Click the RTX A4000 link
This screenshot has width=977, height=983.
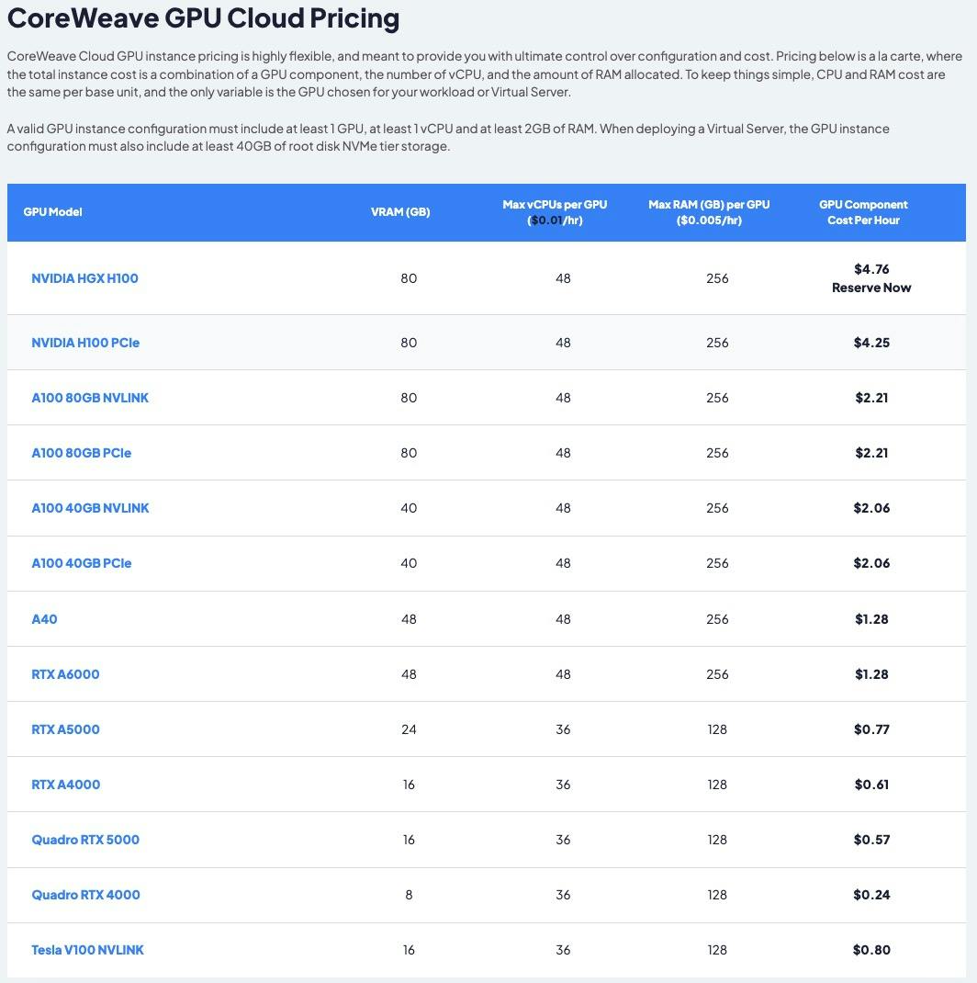(x=66, y=785)
